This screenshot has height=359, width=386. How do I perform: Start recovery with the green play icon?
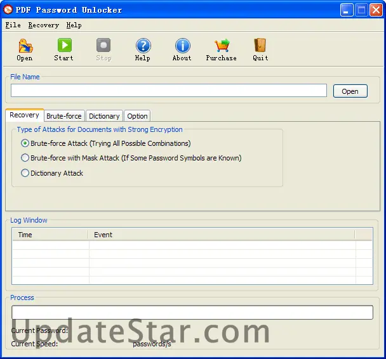65,45
